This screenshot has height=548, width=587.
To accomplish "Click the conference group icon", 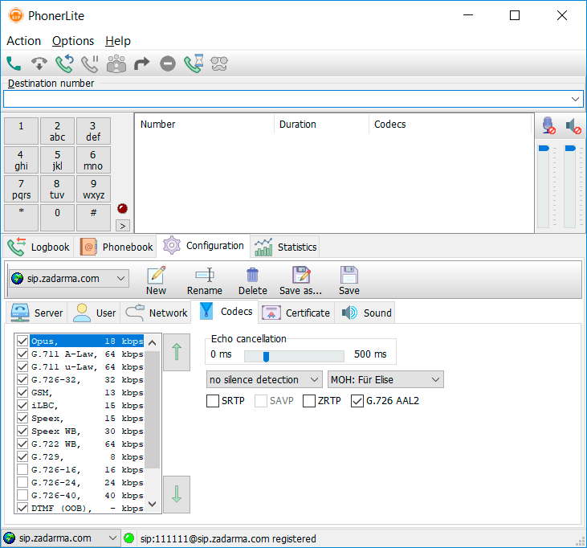I will tap(116, 63).
